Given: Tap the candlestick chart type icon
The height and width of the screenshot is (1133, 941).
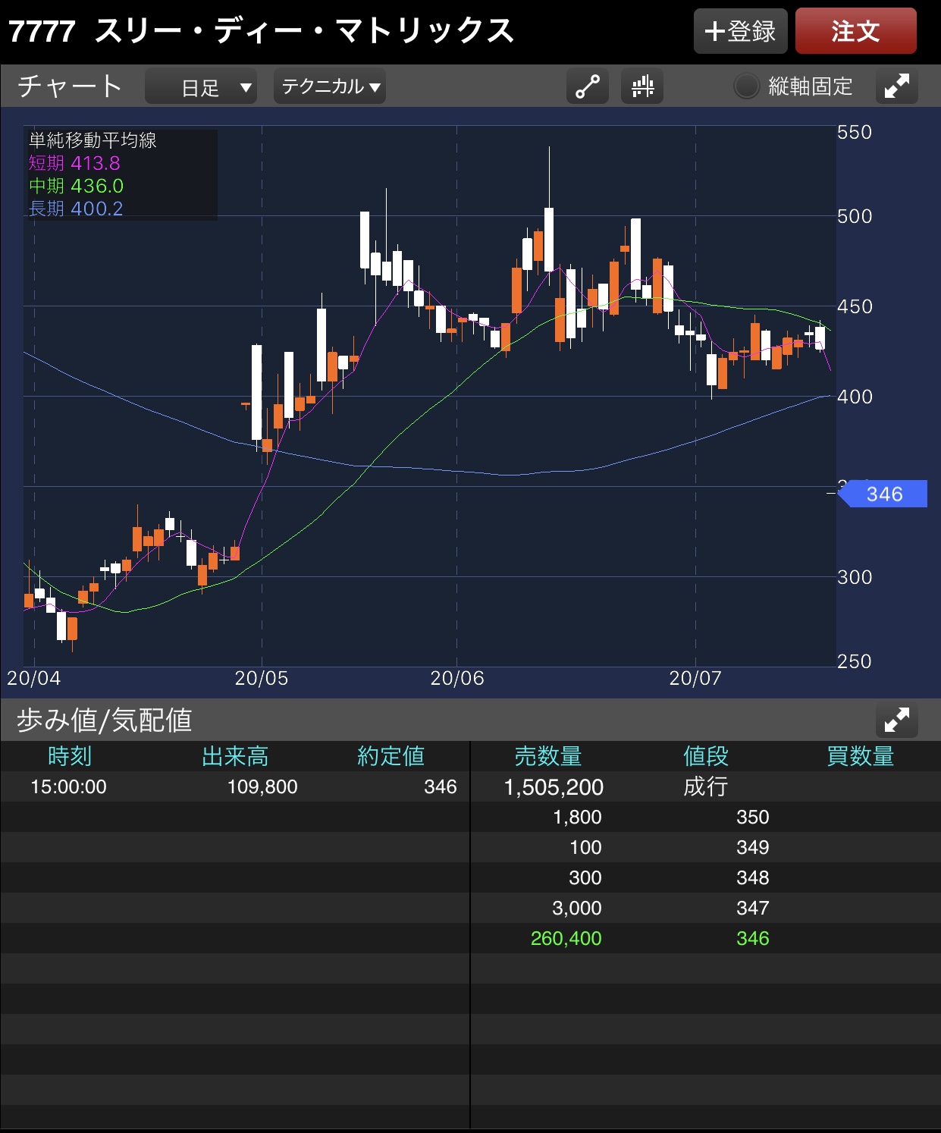Looking at the screenshot, I should pos(642,87).
